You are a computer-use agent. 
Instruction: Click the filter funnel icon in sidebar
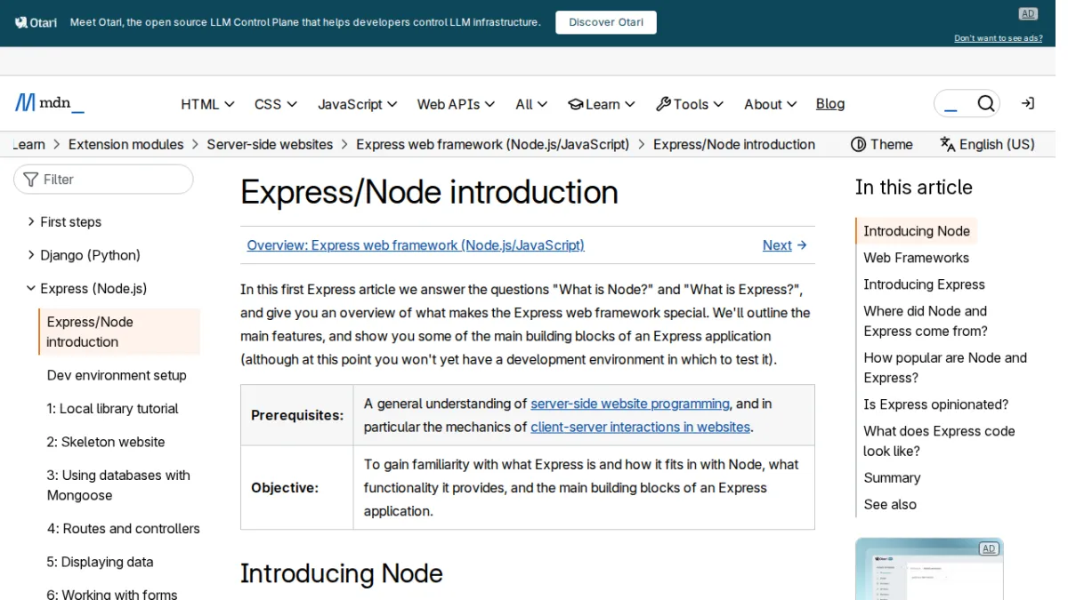pos(31,180)
